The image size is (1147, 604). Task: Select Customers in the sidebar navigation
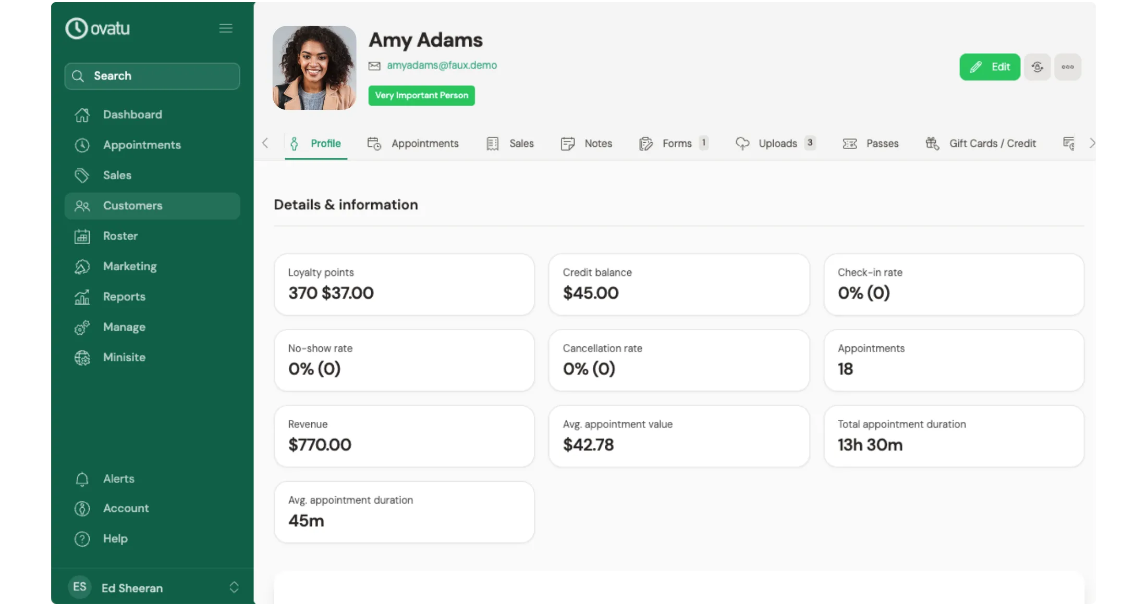[132, 206]
